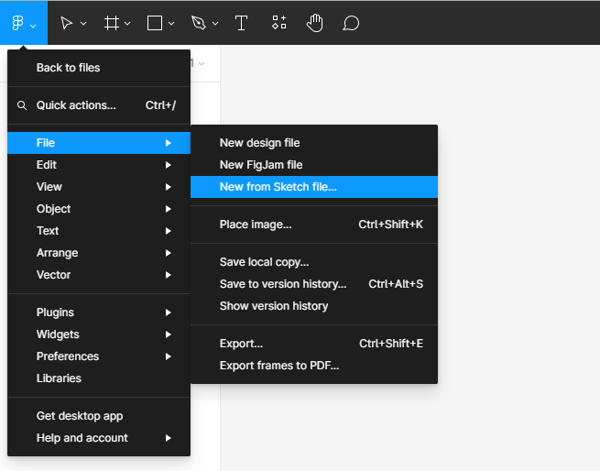Image resolution: width=600 pixels, height=471 pixels.
Task: Select the Comment tool
Action: [x=351, y=23]
